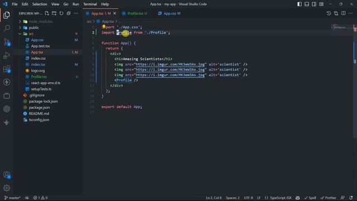Open logo.svg in the file tree

pyautogui.click(x=38, y=71)
